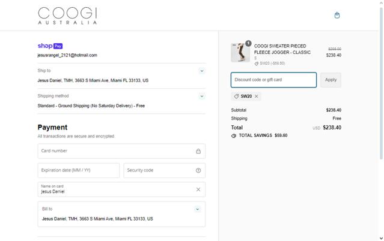The width and height of the screenshot is (384, 241).
Task: Click the Subtotal amount $238.40
Action: (334, 110)
